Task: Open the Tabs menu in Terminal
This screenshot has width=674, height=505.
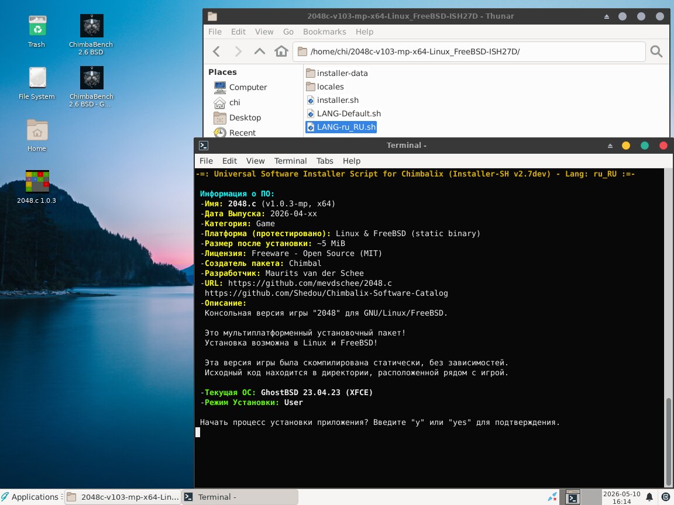Action: tap(325, 161)
